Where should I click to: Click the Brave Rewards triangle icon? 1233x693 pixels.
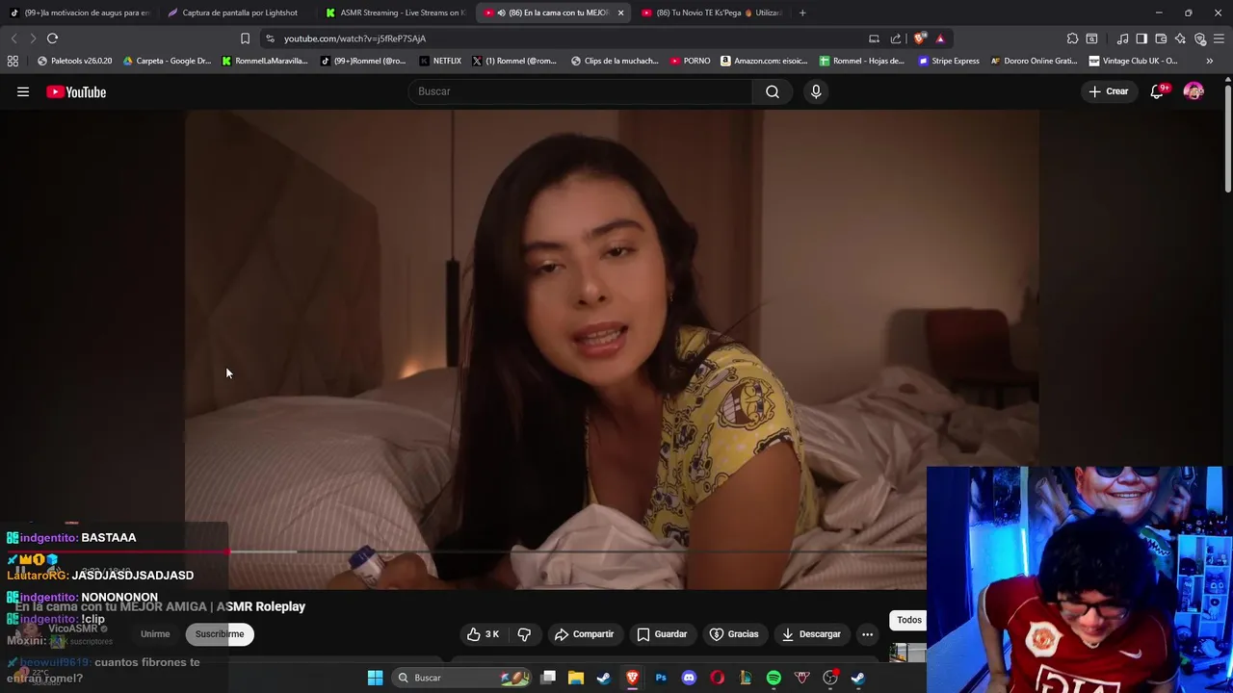(x=940, y=38)
